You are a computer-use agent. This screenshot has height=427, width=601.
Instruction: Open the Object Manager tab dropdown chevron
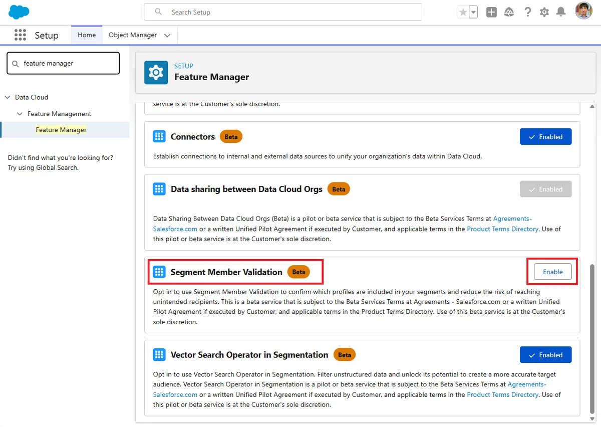tap(167, 36)
